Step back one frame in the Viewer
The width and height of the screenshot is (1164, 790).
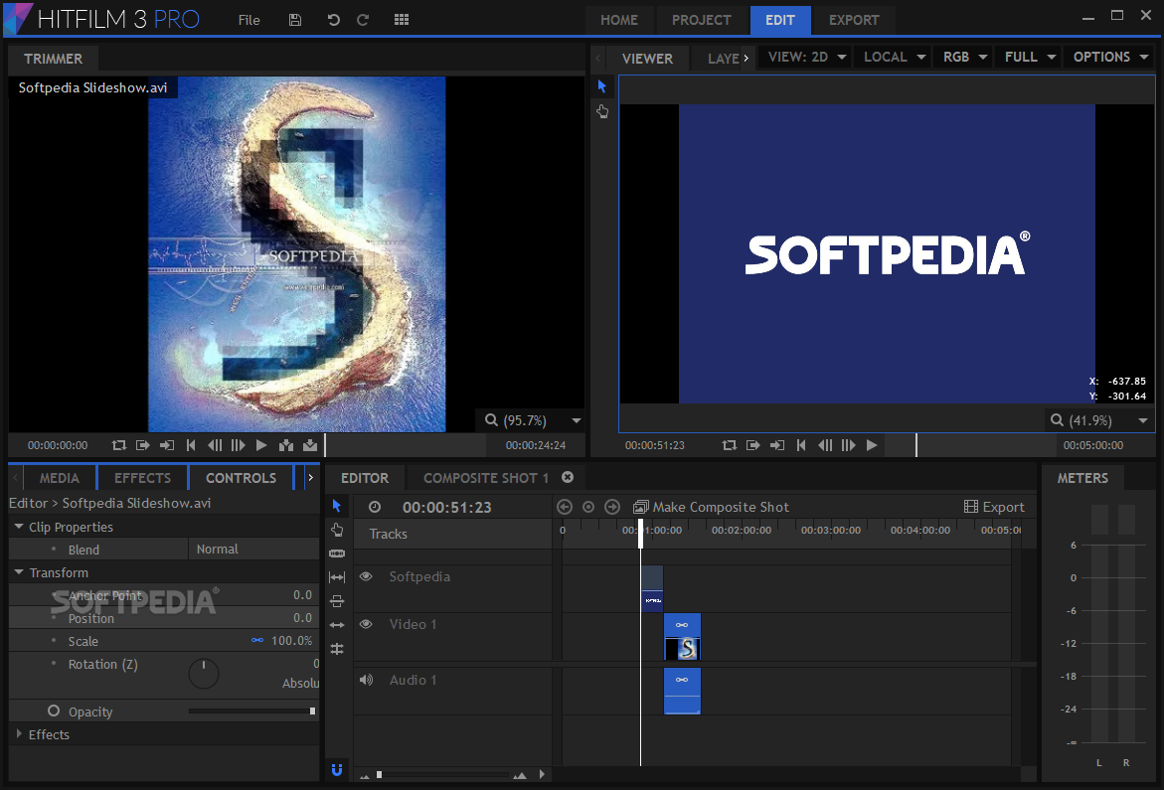tap(825, 445)
